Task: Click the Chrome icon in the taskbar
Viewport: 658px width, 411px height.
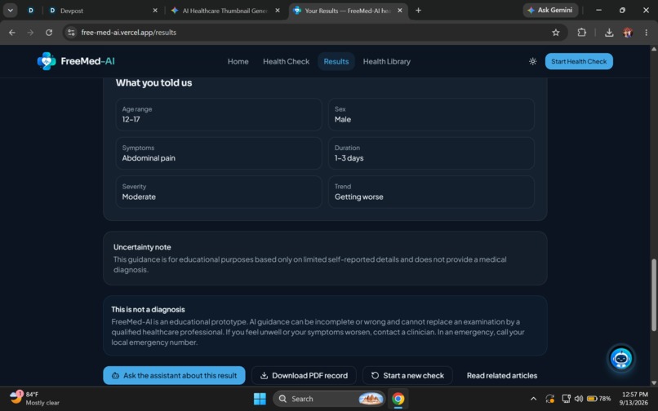Action: tap(398, 399)
